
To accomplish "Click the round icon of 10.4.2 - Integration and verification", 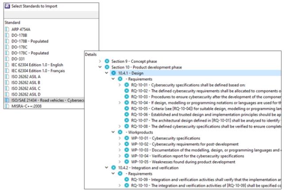I will [x=113, y=168].
